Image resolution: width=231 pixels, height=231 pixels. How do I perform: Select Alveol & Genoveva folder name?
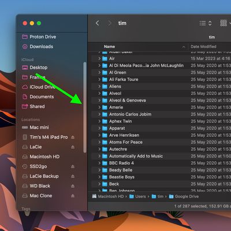click(x=128, y=100)
